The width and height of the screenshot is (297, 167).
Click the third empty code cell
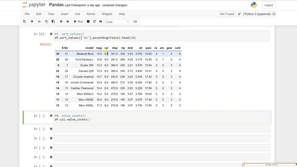(x=161, y=148)
